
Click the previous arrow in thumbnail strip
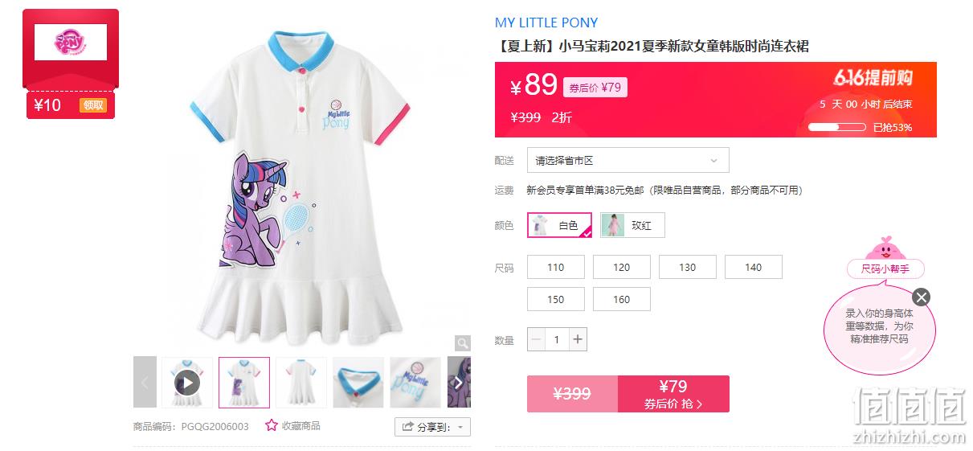tap(145, 382)
